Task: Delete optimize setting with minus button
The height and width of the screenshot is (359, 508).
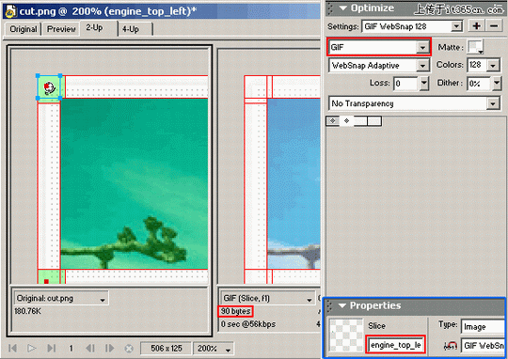Action: [x=494, y=26]
